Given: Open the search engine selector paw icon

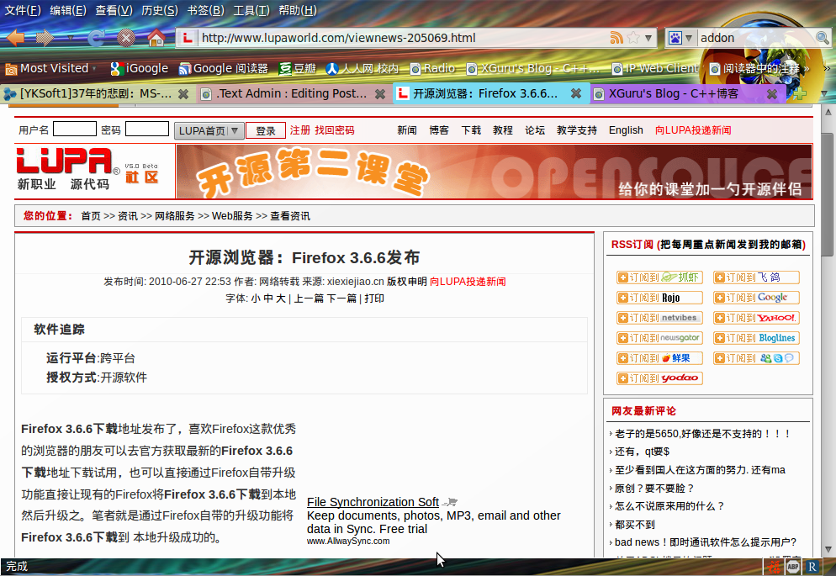Looking at the screenshot, I should pos(675,38).
